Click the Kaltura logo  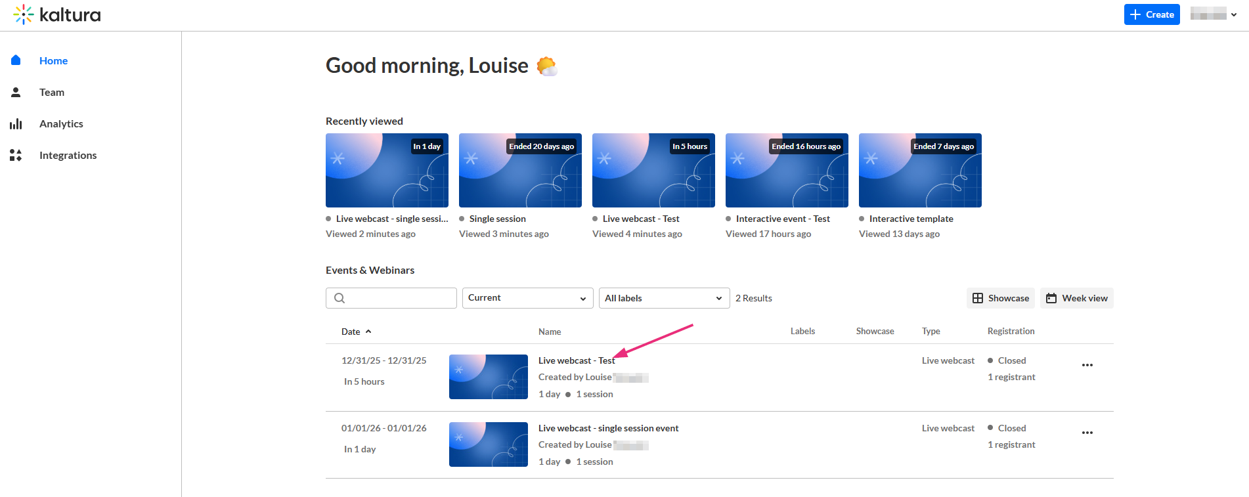pos(57,14)
